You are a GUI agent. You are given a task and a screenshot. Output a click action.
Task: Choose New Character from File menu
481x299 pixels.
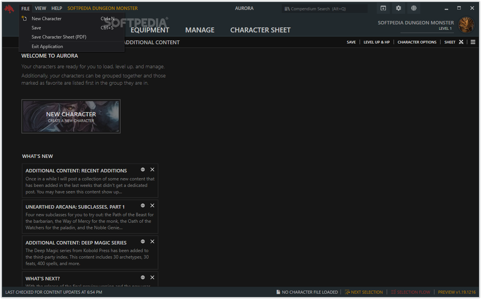tap(71, 19)
